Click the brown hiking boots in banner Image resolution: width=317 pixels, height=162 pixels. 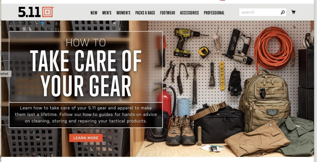coord(181,130)
